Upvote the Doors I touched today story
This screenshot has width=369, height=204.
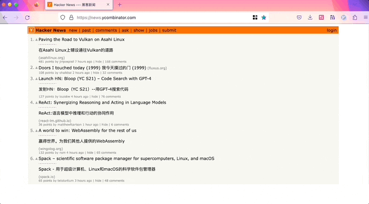click(37, 68)
